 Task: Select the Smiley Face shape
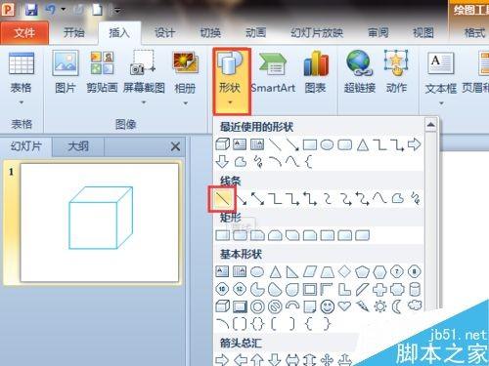click(328, 306)
